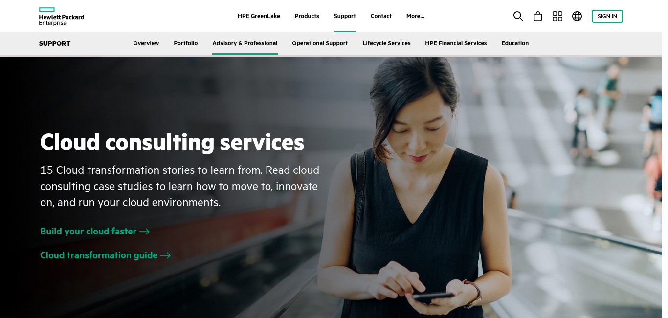The width and height of the screenshot is (668, 318).
Task: Click the Hewlett Packard Enterprise logo
Action: pyautogui.click(x=62, y=17)
